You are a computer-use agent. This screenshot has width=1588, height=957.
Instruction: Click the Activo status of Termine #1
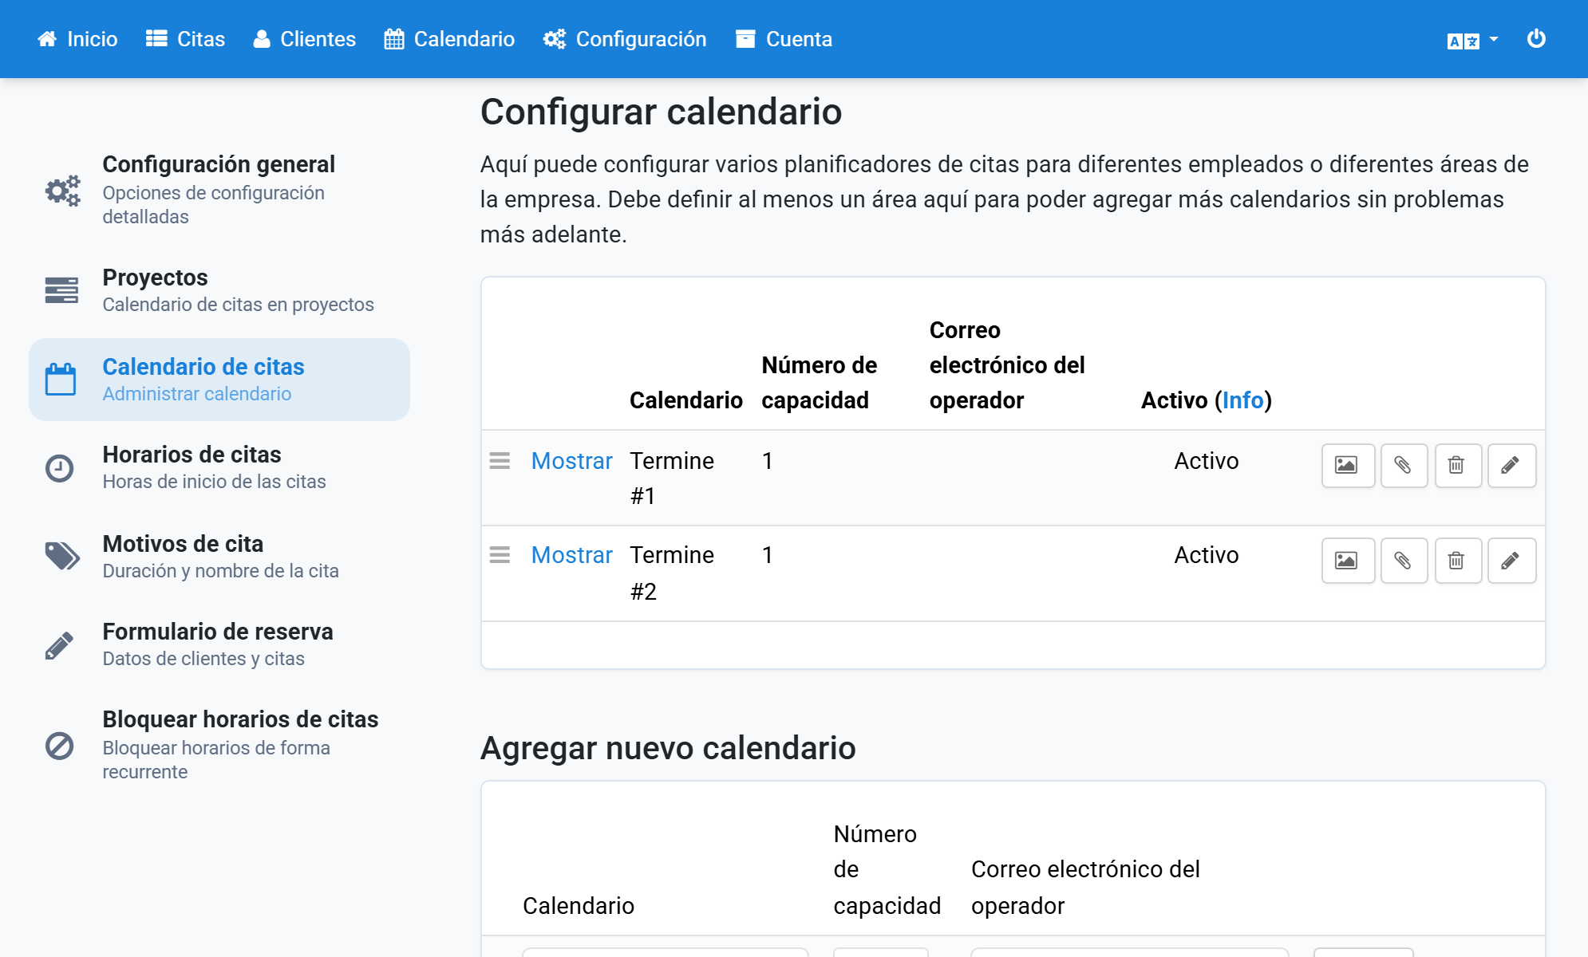click(1207, 461)
